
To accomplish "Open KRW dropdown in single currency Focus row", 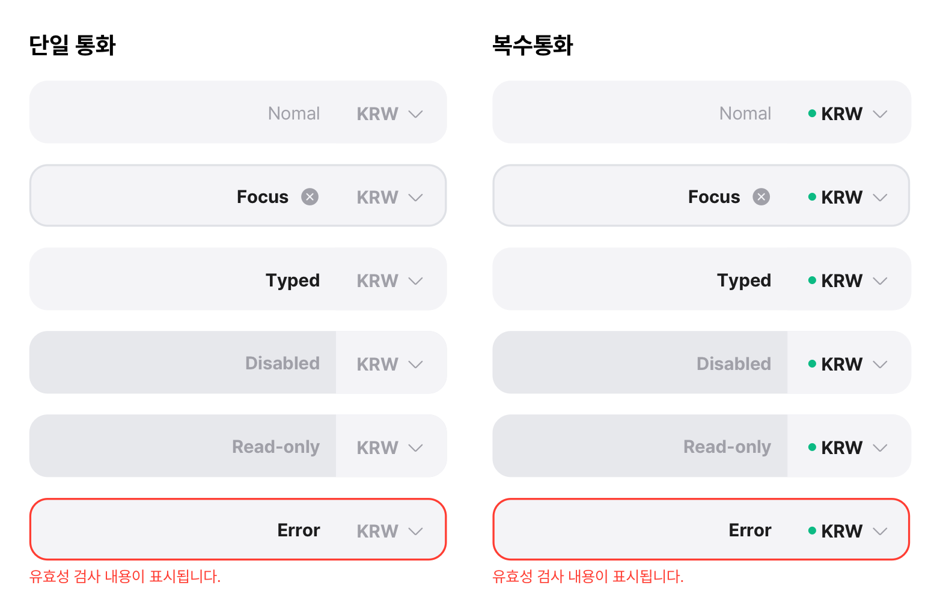I will click(390, 197).
